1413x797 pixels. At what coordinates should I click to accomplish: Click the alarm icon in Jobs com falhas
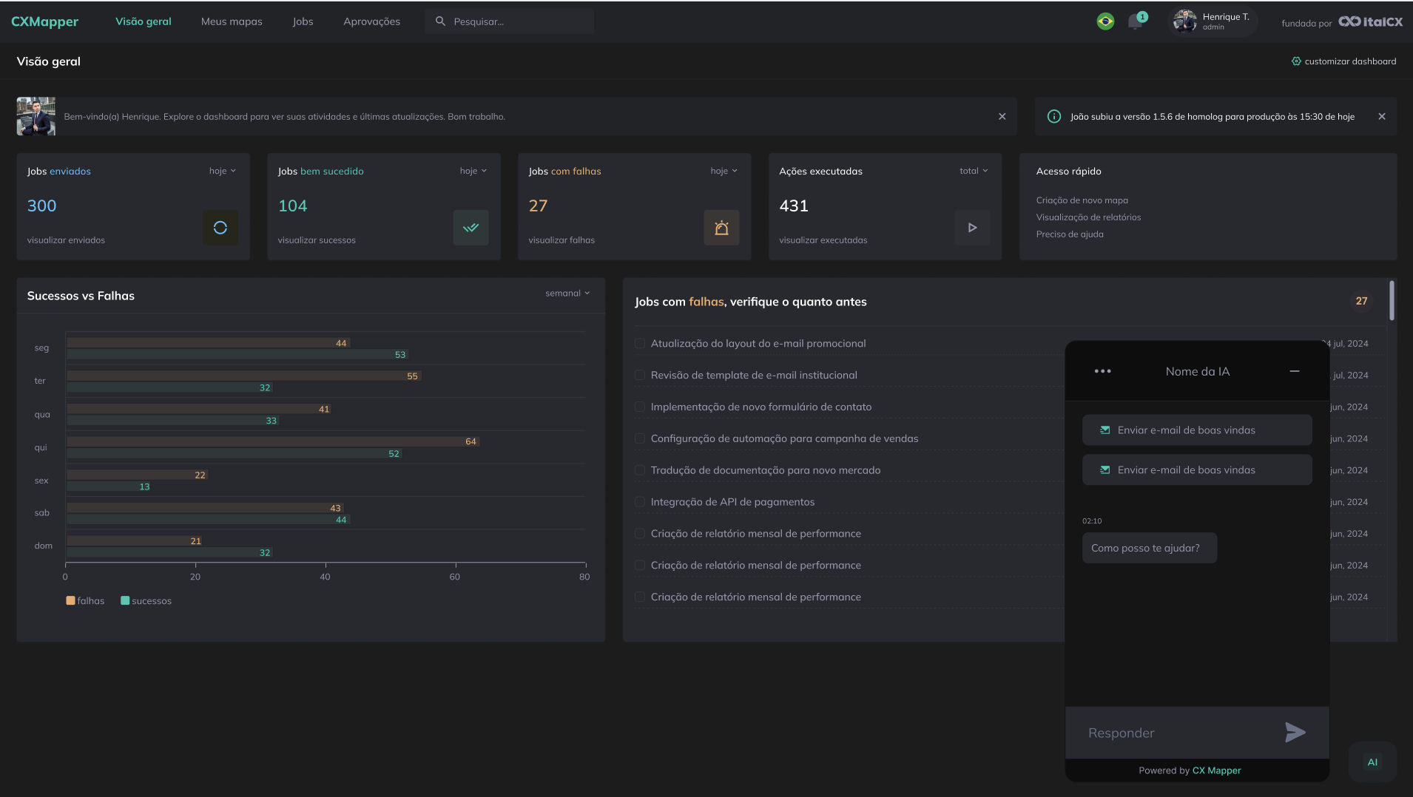pos(721,228)
